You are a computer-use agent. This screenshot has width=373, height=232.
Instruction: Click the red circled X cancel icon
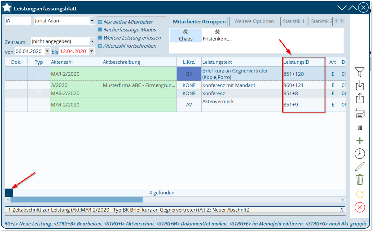click(360, 207)
